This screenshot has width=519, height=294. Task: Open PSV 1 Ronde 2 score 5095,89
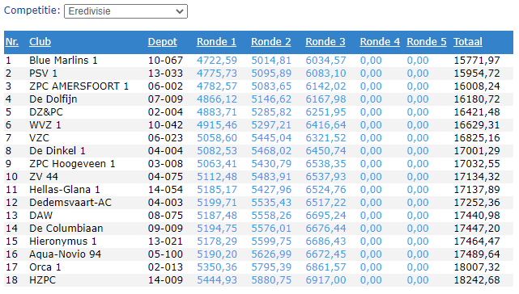point(271,73)
